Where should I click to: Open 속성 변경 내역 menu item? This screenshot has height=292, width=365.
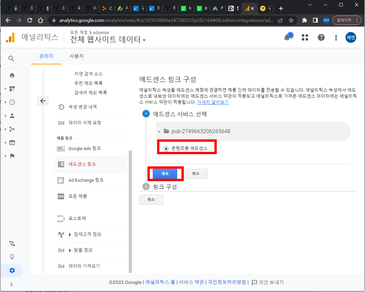pyautogui.click(x=91, y=107)
